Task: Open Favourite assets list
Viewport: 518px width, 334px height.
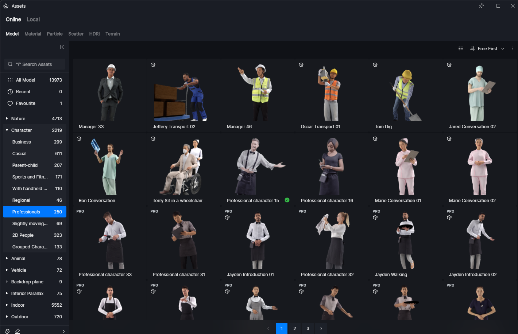Action: 35,103
